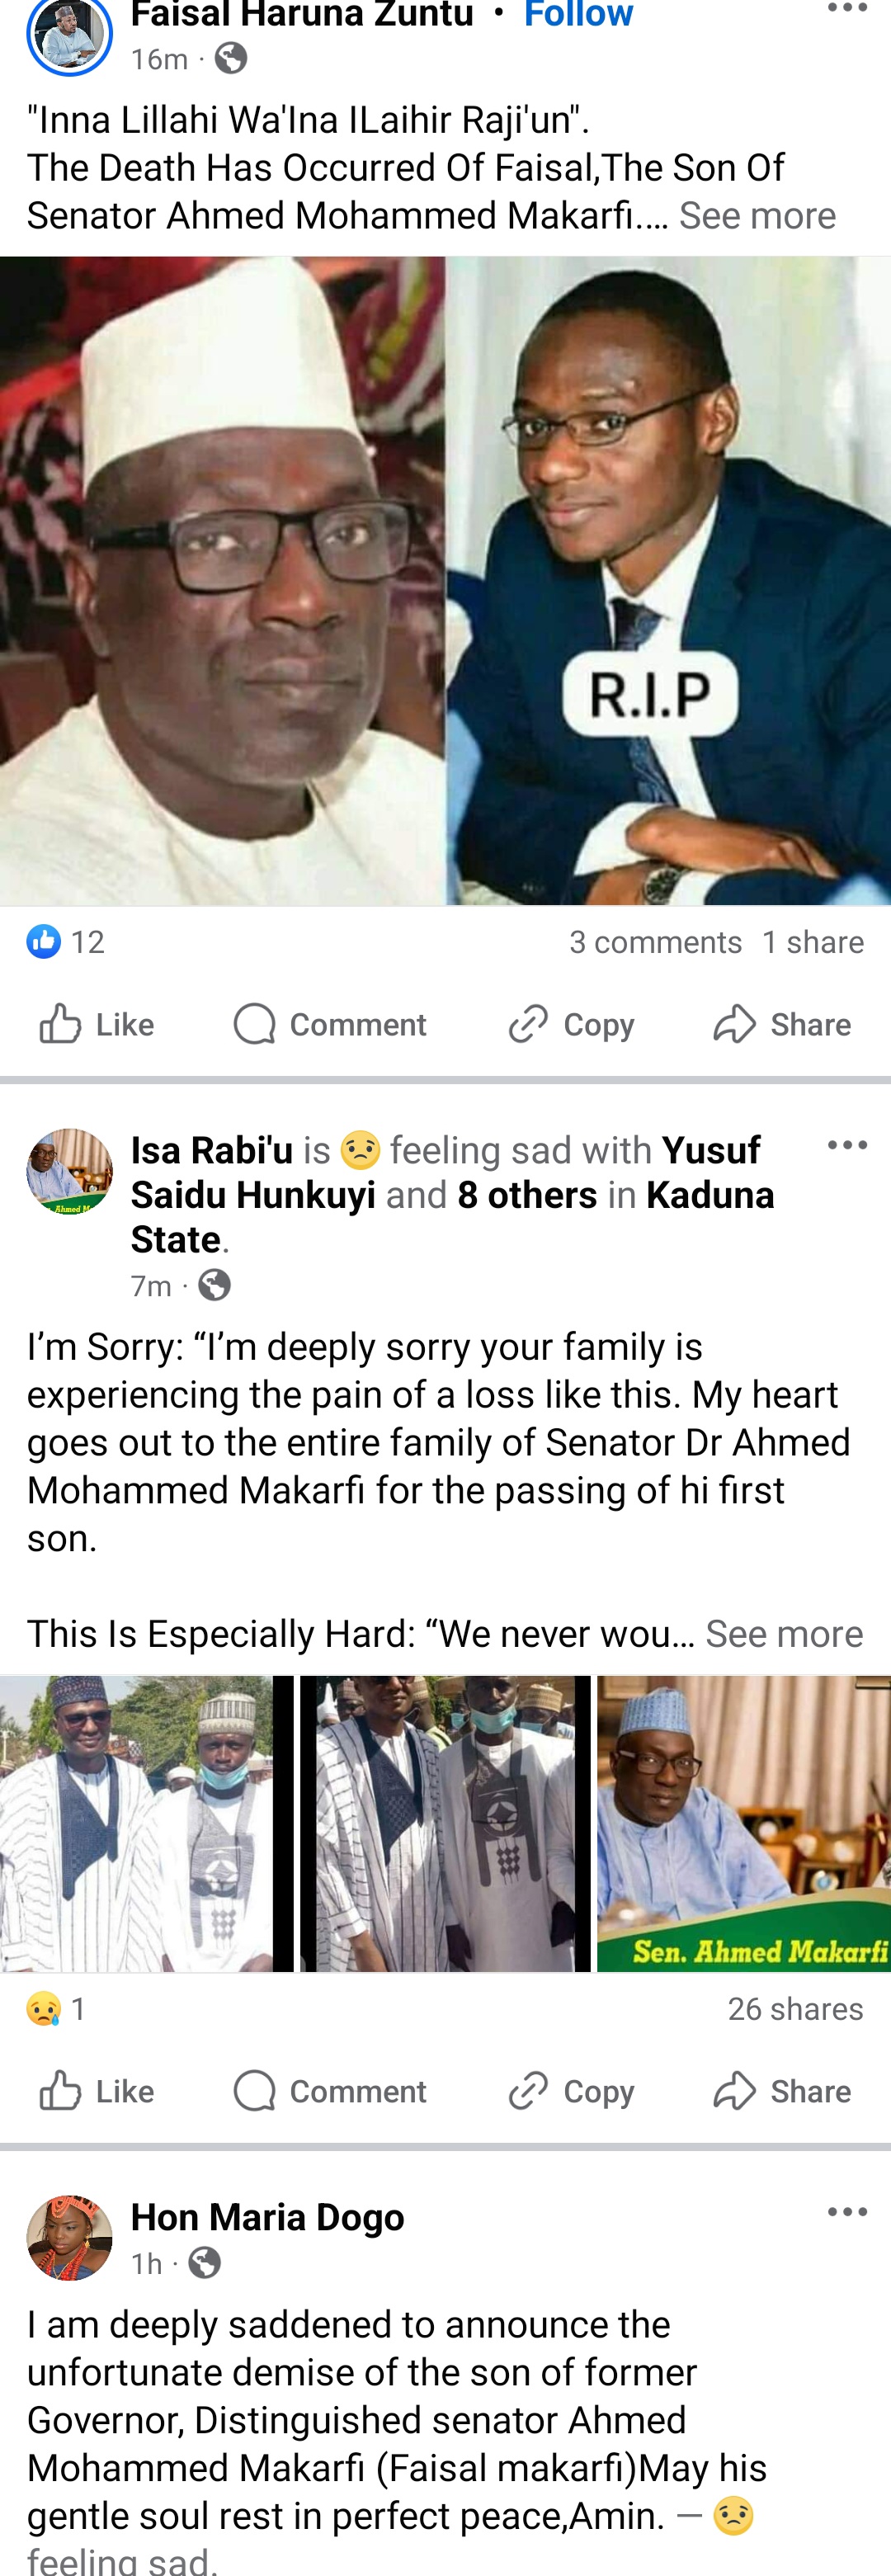Expand 'See more' on Faisal Haruna Zuntu's post
This screenshot has width=891, height=2576.
pyautogui.click(x=757, y=216)
